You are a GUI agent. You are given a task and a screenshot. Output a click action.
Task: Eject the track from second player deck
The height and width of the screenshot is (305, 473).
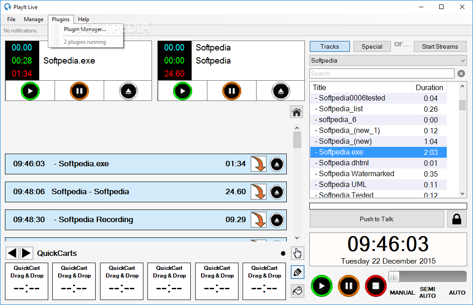coord(281,91)
